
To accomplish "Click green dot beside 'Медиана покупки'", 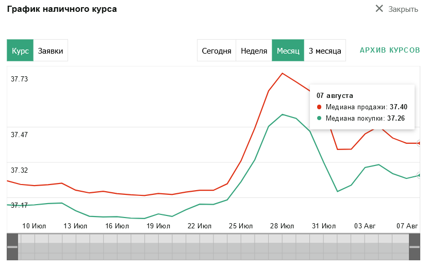I will click(x=319, y=118).
